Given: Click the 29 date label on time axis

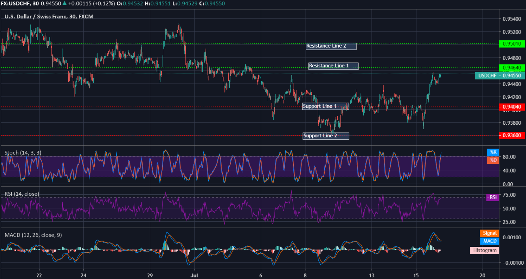Looking at the screenshot, I should pyautogui.click(x=150, y=275).
